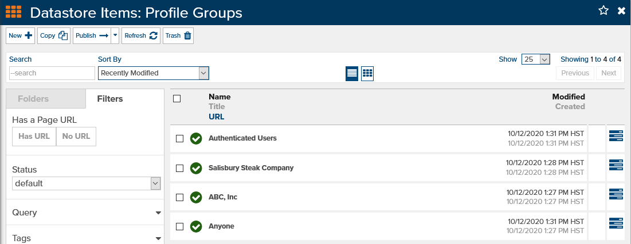Click the Created column sublabel
This screenshot has height=244, width=631.
pyautogui.click(x=570, y=106)
